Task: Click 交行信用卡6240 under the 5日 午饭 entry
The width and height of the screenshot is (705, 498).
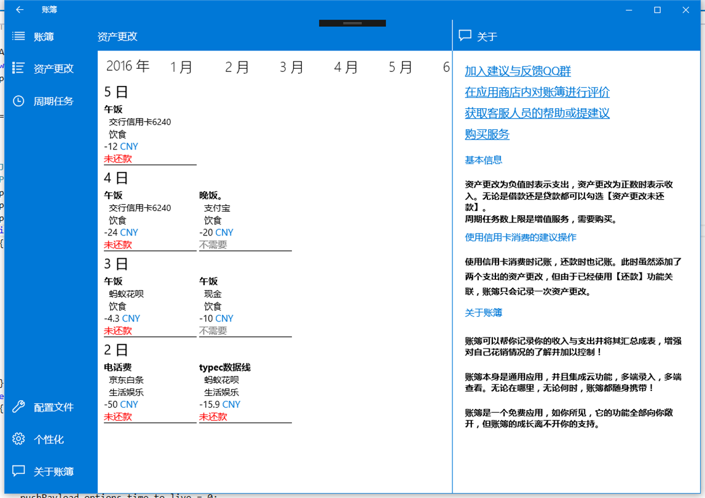Action: pos(140,122)
